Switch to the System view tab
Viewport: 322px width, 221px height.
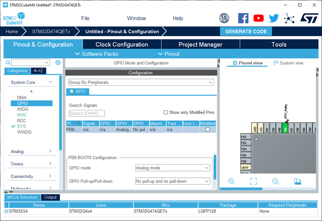pyautogui.click(x=288, y=63)
